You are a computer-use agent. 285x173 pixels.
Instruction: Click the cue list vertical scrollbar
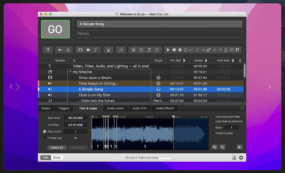coord(245,71)
